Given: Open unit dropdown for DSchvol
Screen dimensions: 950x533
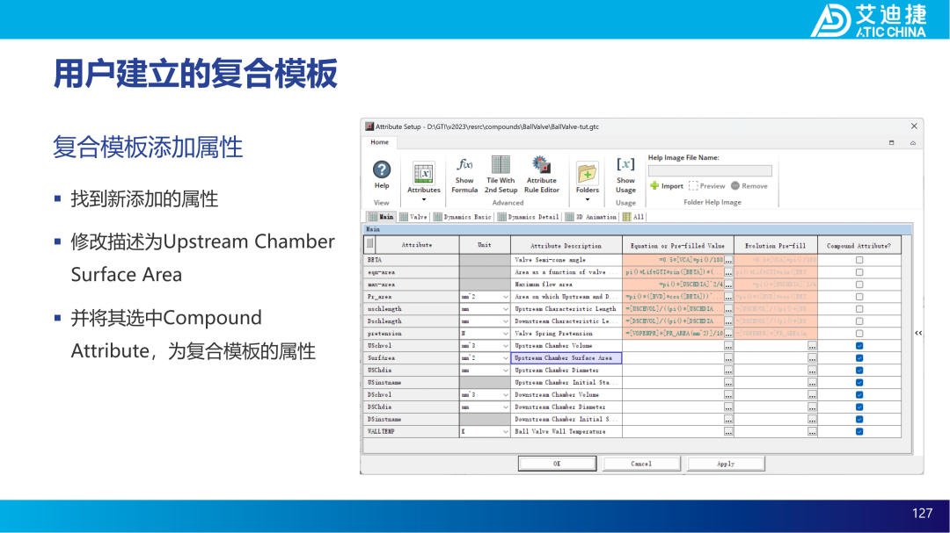Looking at the screenshot, I should click(505, 395).
